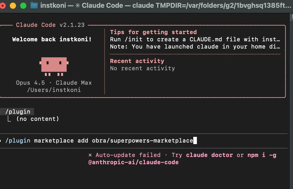Click the @anthropic-ai/claude-code package text
This screenshot has height=189, width=293.
pos(133,162)
